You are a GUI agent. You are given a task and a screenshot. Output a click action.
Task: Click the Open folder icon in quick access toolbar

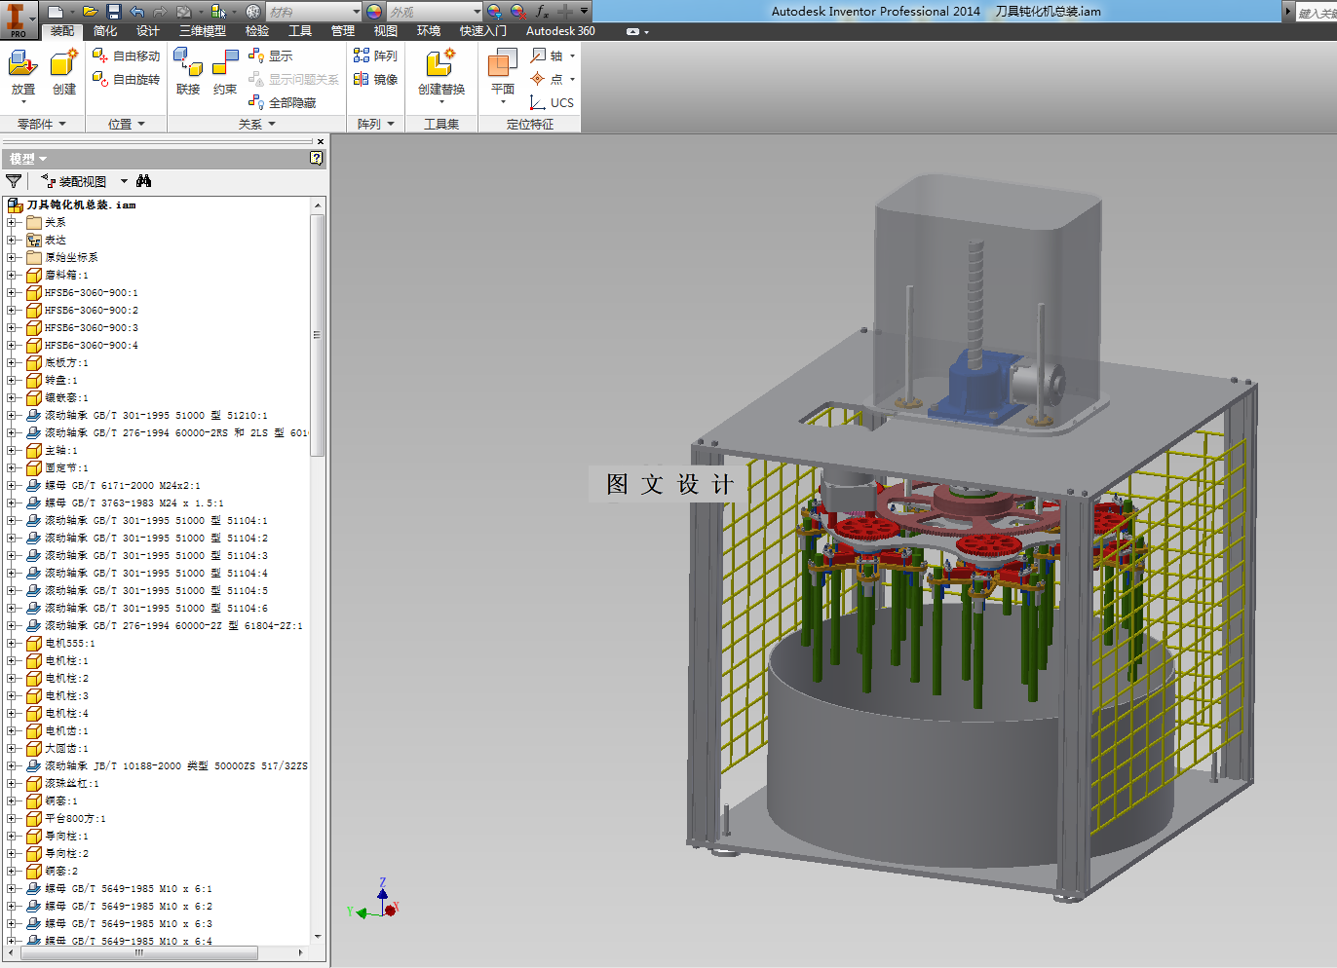[x=91, y=12]
